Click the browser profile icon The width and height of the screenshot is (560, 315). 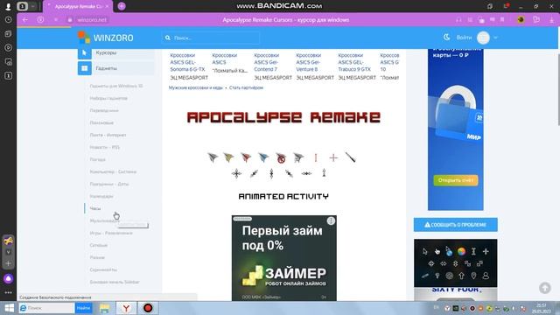point(8,6)
